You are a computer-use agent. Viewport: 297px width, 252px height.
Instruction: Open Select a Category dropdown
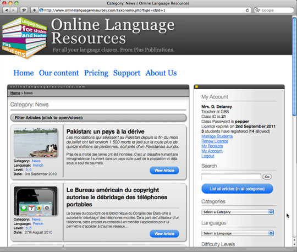238,212
